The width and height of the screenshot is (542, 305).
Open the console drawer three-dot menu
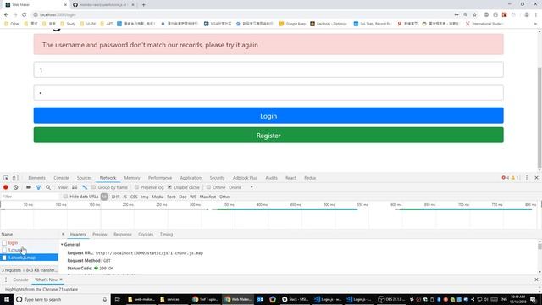(x=6, y=280)
